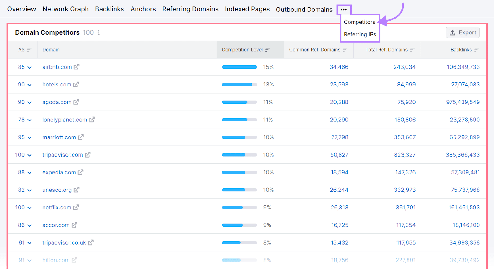This screenshot has width=494, height=269.
Task: Click hotels.com 13% competition level bar
Action: 239,85
